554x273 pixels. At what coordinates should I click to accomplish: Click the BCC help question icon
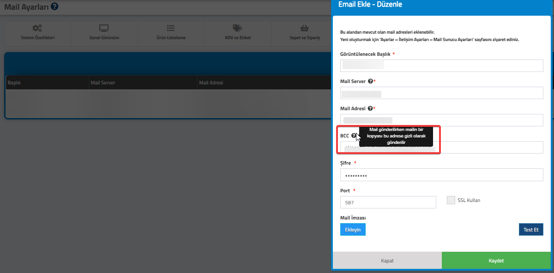(354, 136)
